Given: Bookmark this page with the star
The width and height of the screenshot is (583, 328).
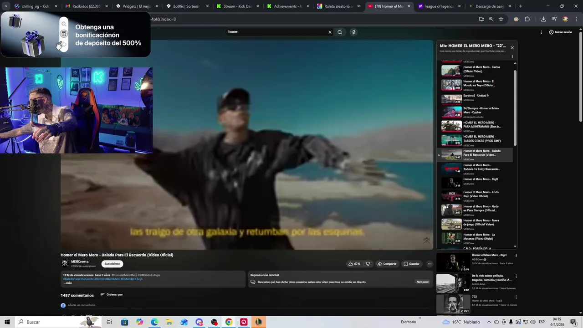Looking at the screenshot, I should pyautogui.click(x=501, y=19).
